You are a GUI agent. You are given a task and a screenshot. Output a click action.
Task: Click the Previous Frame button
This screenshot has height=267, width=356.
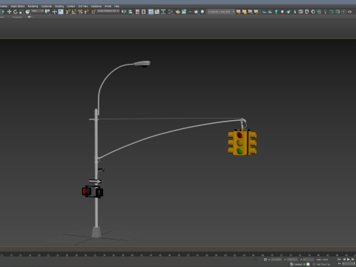[344, 260]
